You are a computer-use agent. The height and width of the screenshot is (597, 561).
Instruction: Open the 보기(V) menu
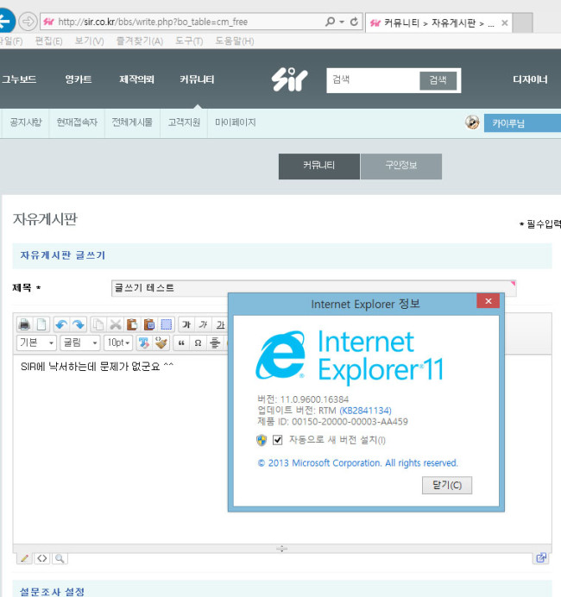pyautogui.click(x=90, y=41)
